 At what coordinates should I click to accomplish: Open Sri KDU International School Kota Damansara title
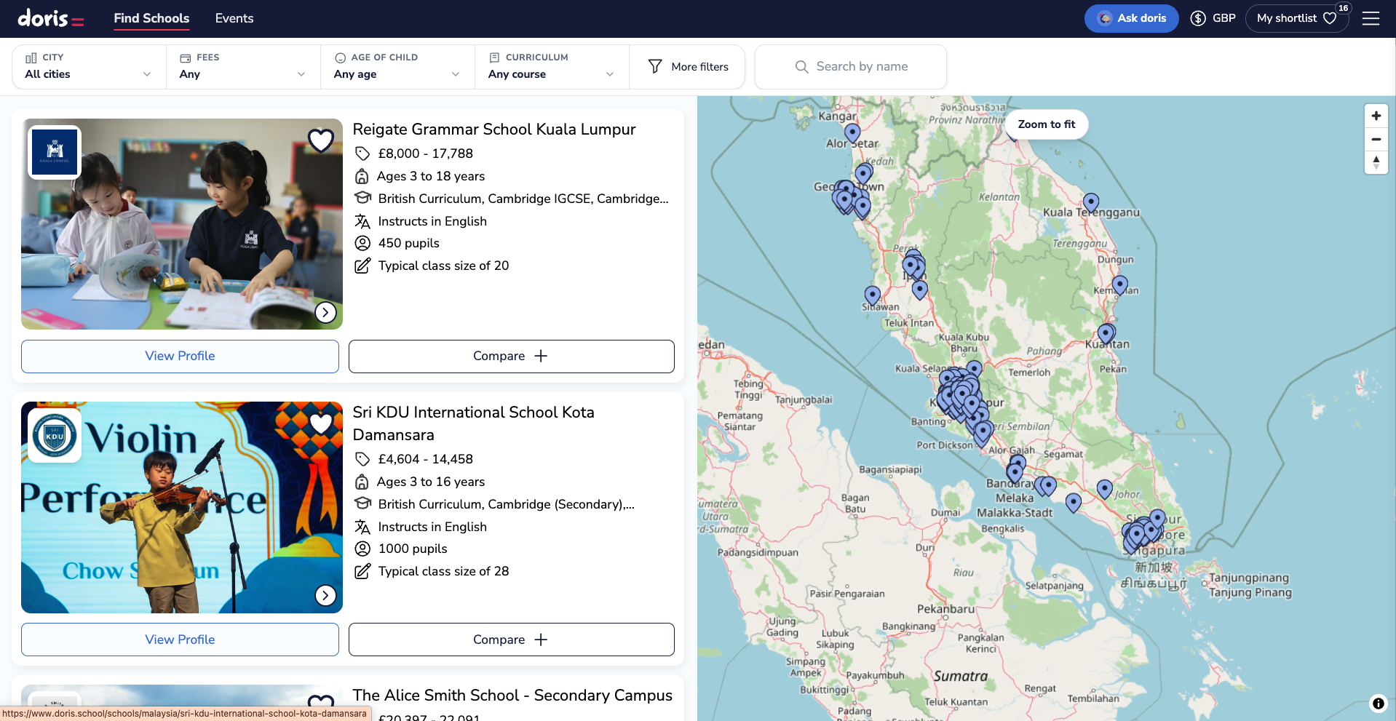474,423
